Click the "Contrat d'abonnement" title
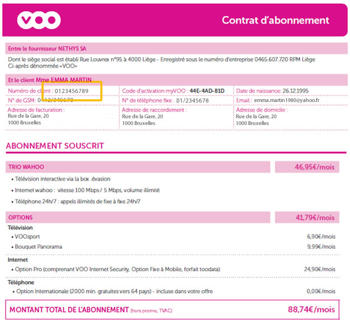Viewport: 350px width, 320px height. 275,20
